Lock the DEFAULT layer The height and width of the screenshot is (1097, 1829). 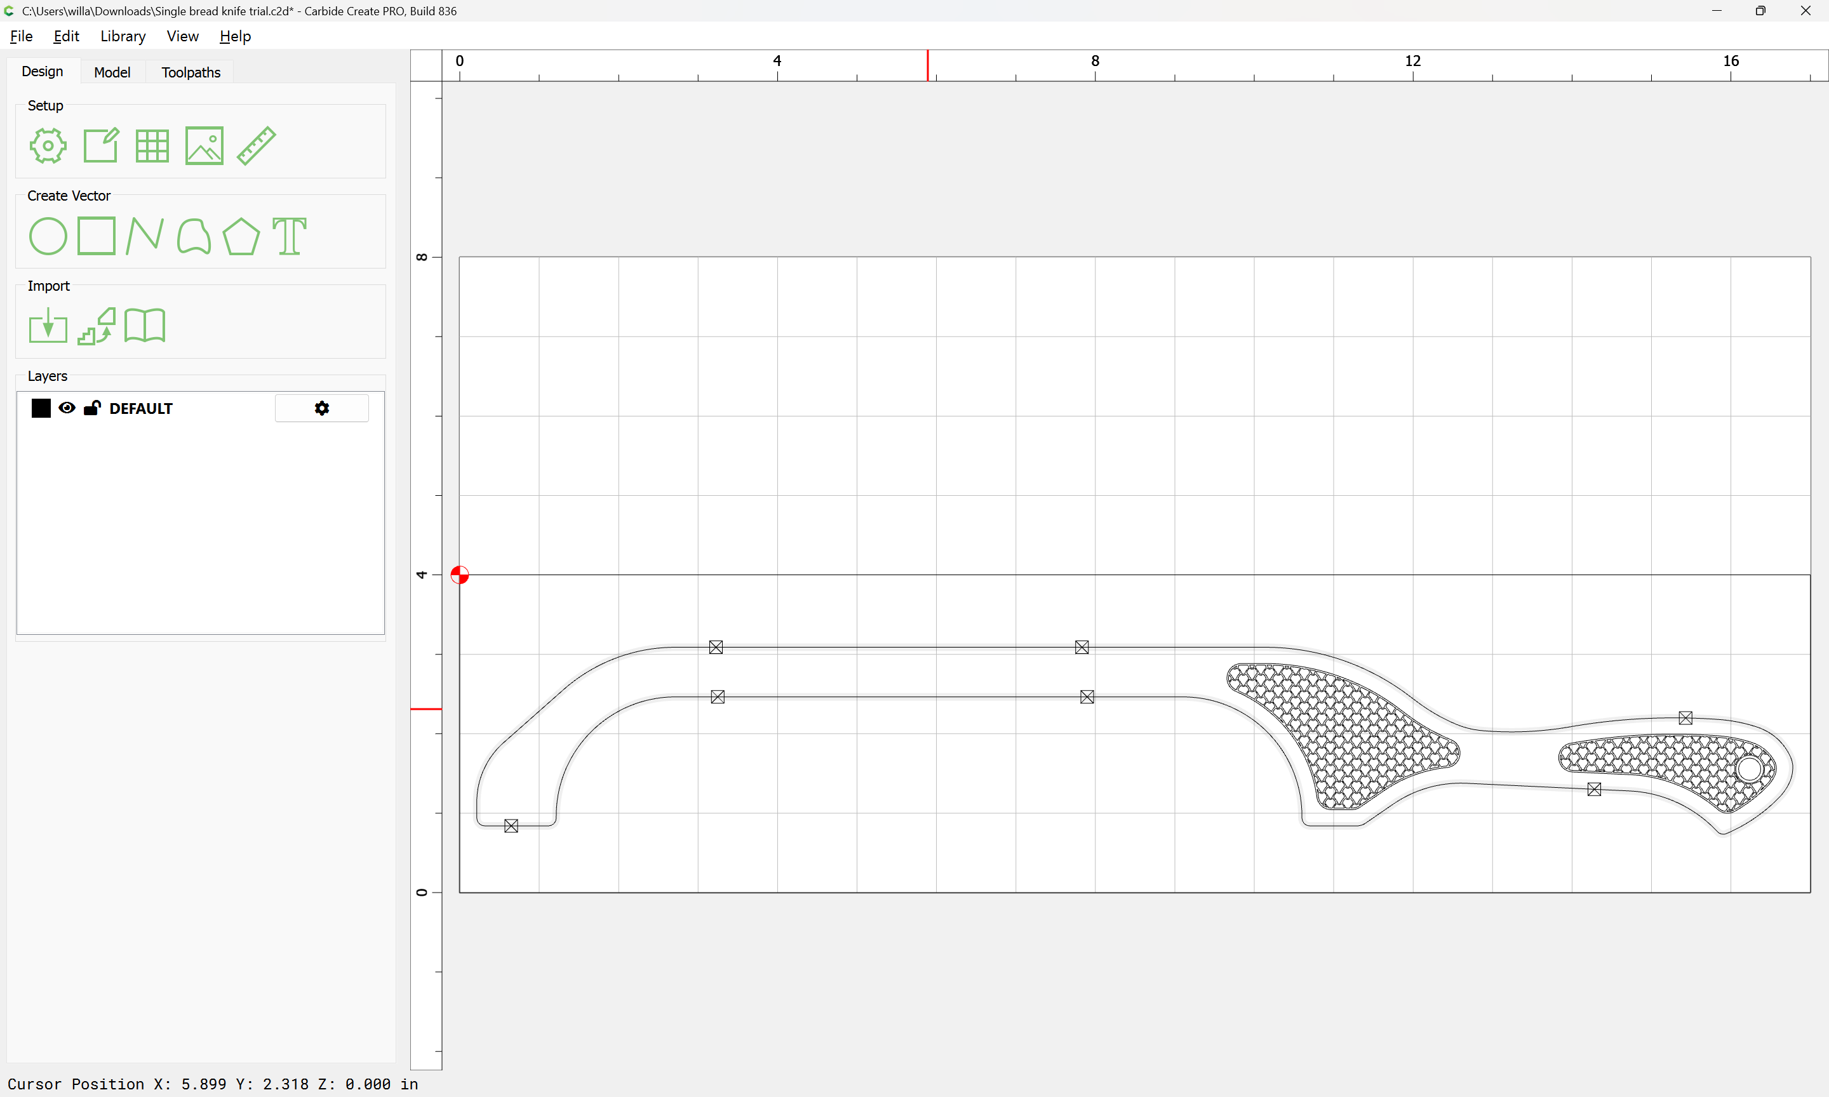click(91, 408)
